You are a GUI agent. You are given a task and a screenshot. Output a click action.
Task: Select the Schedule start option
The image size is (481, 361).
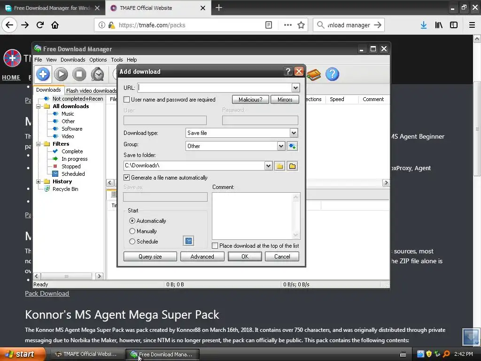coord(132,242)
